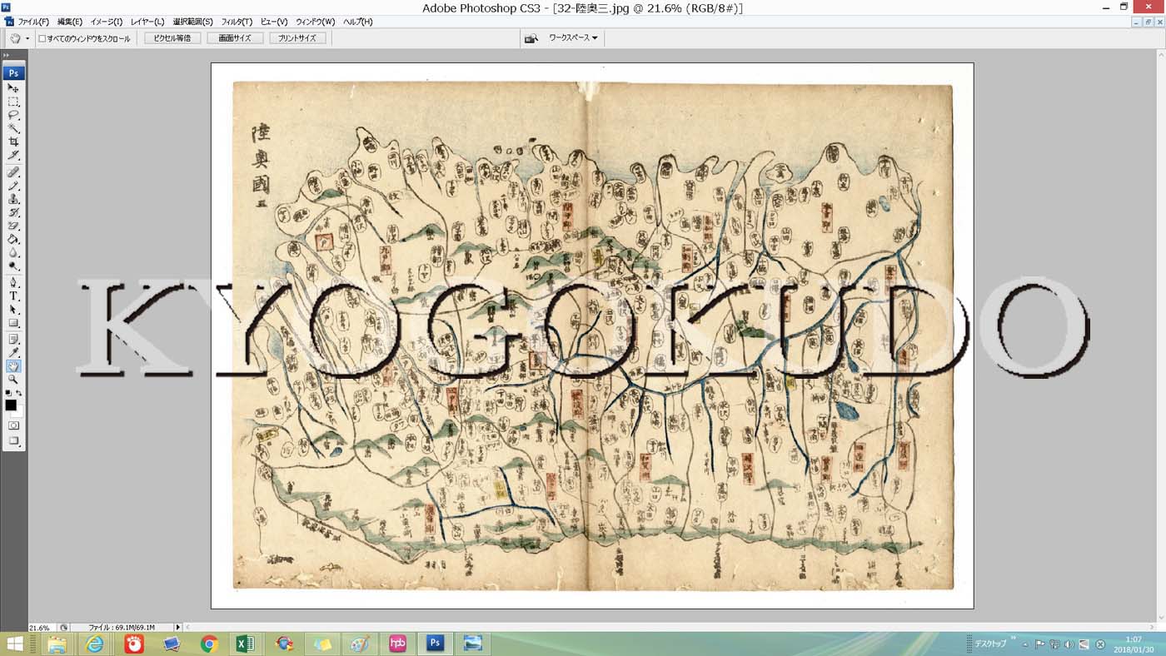This screenshot has width=1166, height=656.
Task: Select the Dodge tool
Action: click(x=13, y=266)
